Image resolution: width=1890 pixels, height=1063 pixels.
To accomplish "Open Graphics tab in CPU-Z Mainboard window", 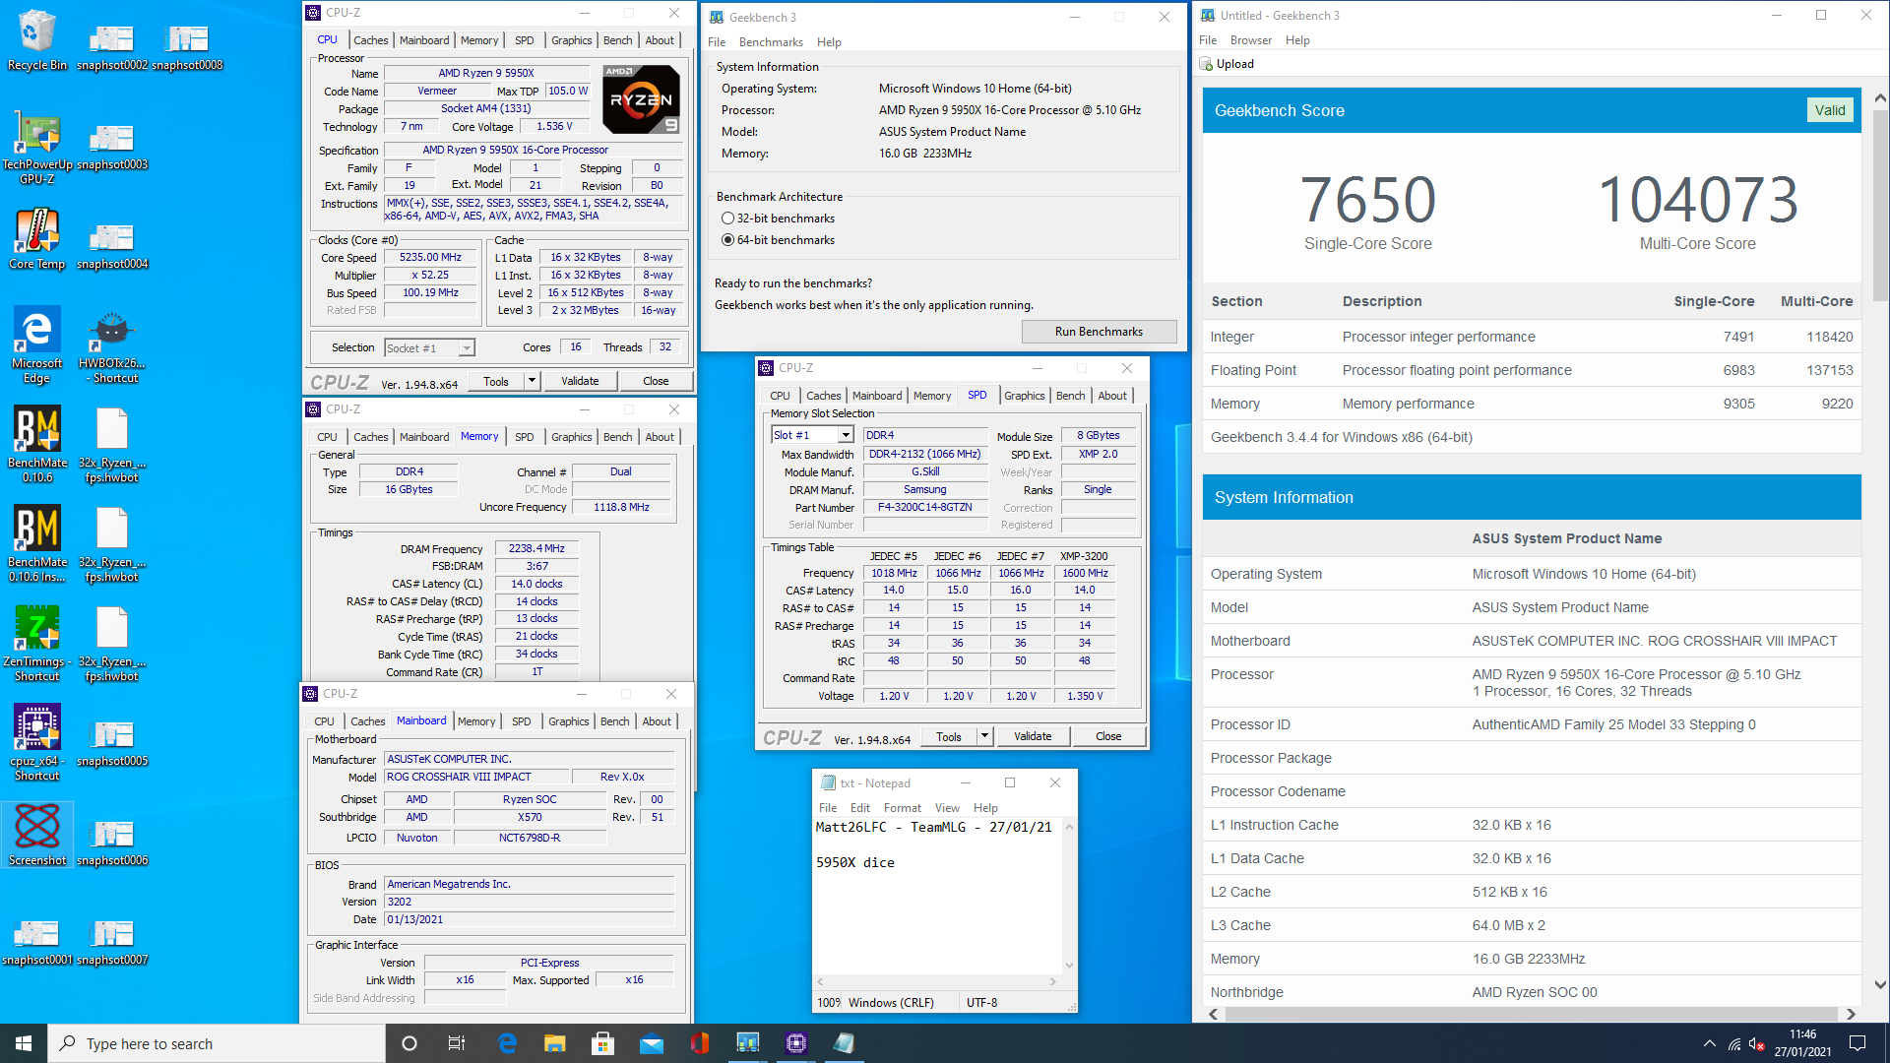I will 568,721.
